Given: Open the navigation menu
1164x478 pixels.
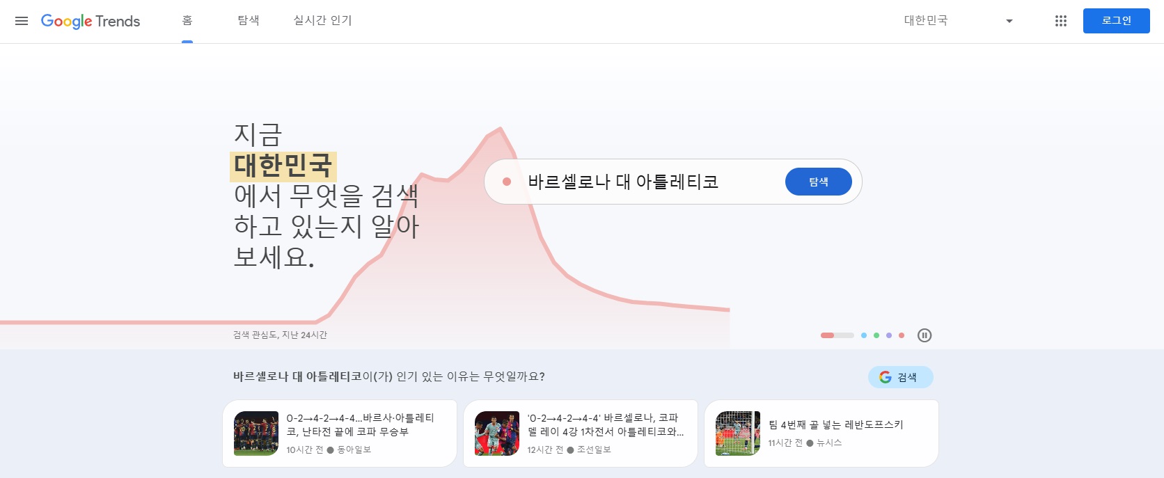Looking at the screenshot, I should (x=22, y=21).
